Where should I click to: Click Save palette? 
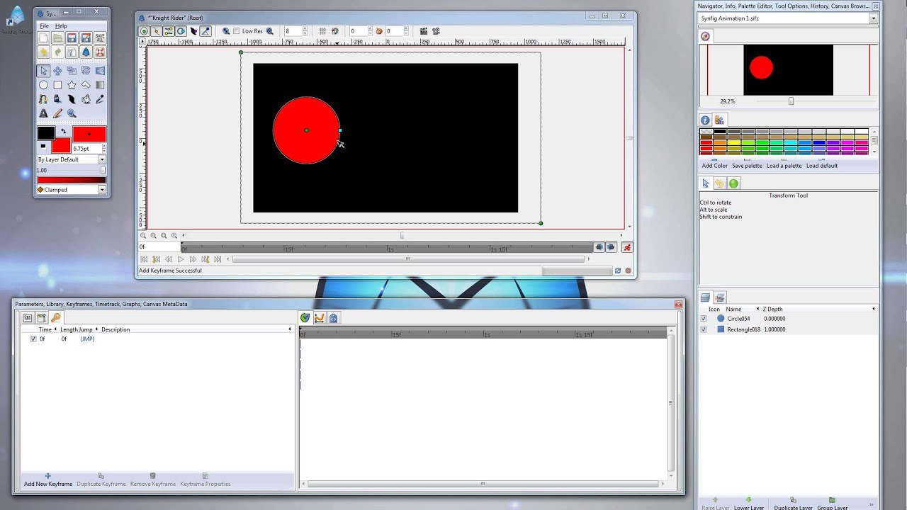coord(747,166)
